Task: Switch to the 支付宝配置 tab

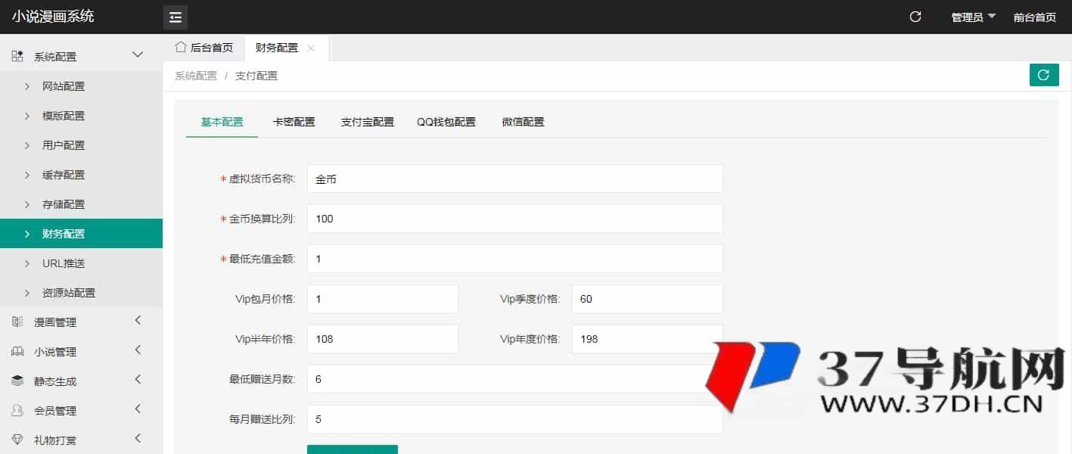Action: tap(368, 121)
